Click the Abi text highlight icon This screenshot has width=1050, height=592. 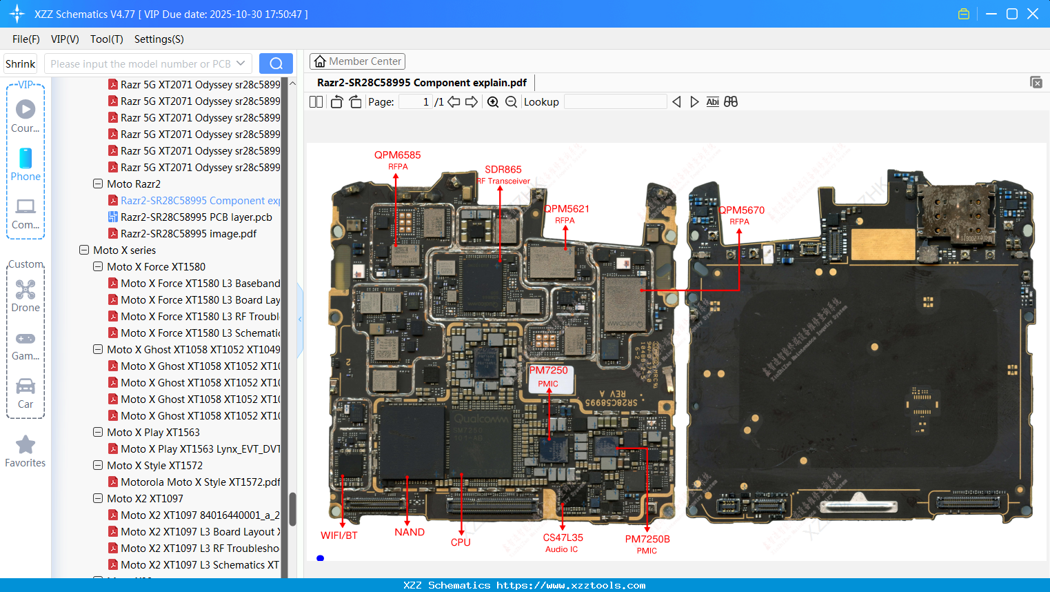(712, 101)
